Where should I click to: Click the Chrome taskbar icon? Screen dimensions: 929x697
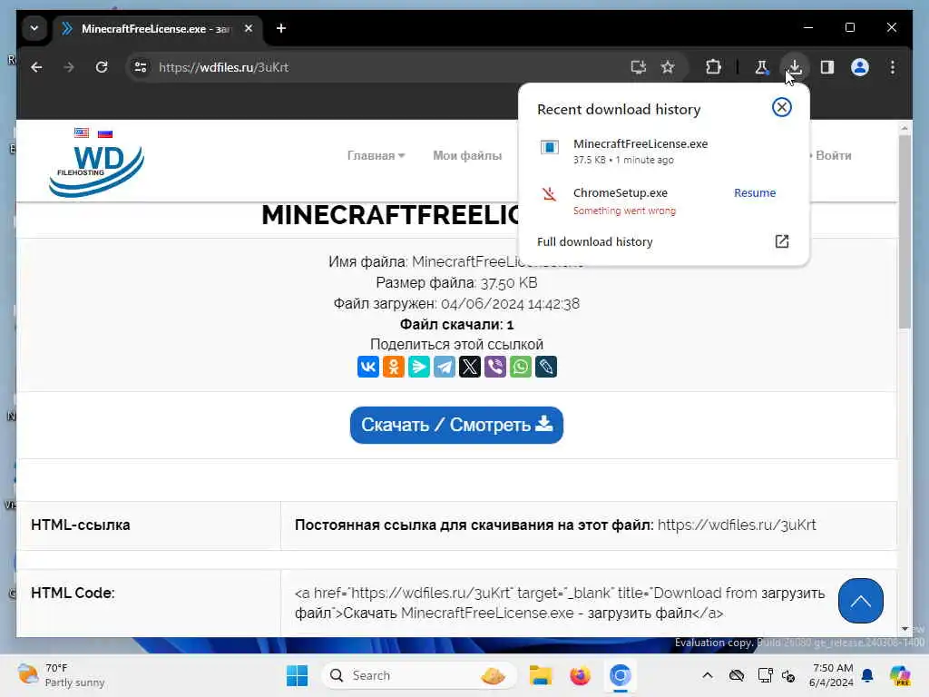620,675
